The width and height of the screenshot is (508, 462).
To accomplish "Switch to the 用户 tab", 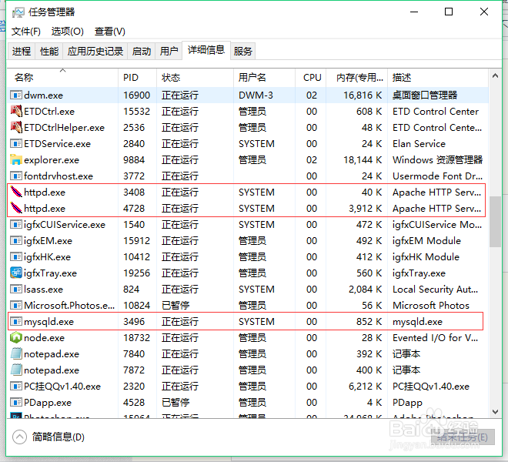I will click(x=169, y=52).
